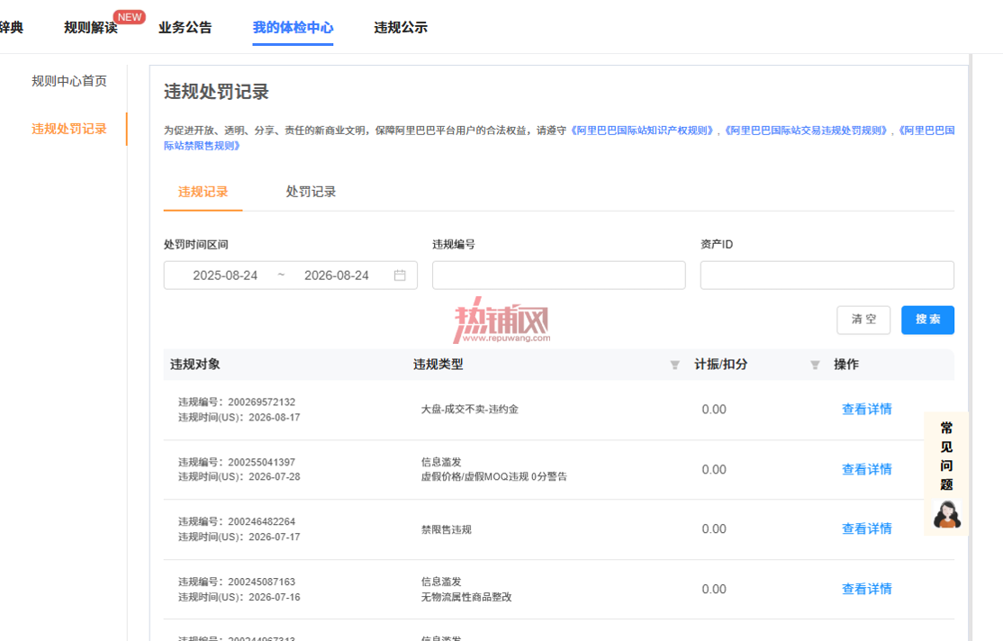Screen dimensions: 1003x641
Task: Click the 清空 button to reset filters
Action: point(863,320)
